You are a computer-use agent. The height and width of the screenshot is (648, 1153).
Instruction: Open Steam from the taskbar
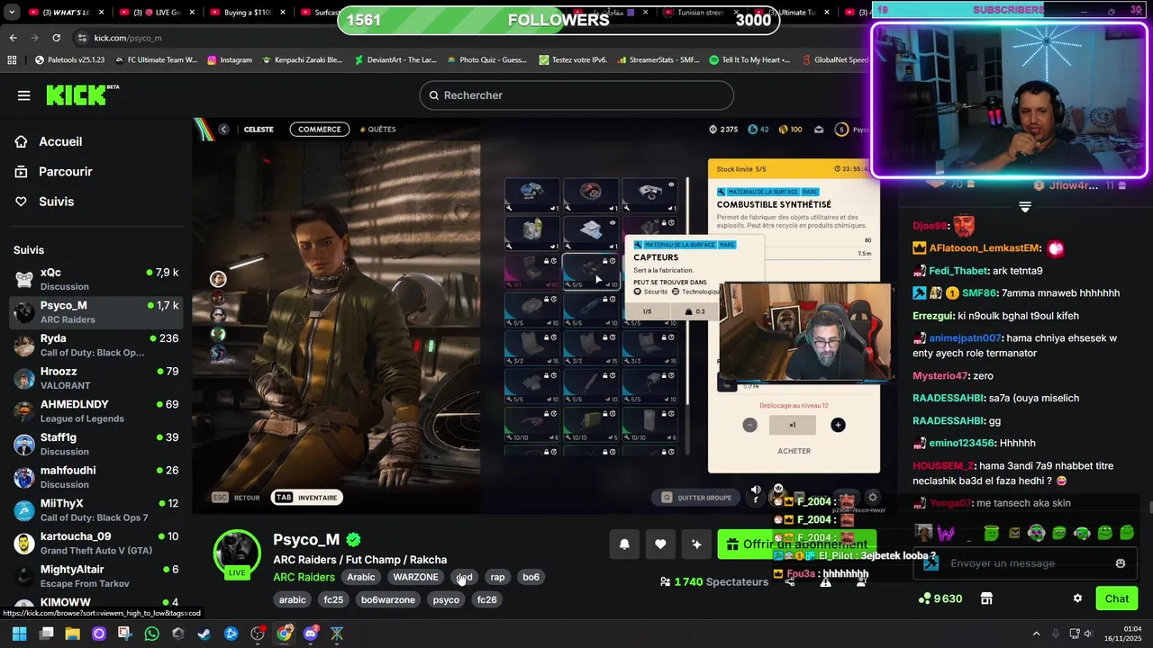coord(204,634)
